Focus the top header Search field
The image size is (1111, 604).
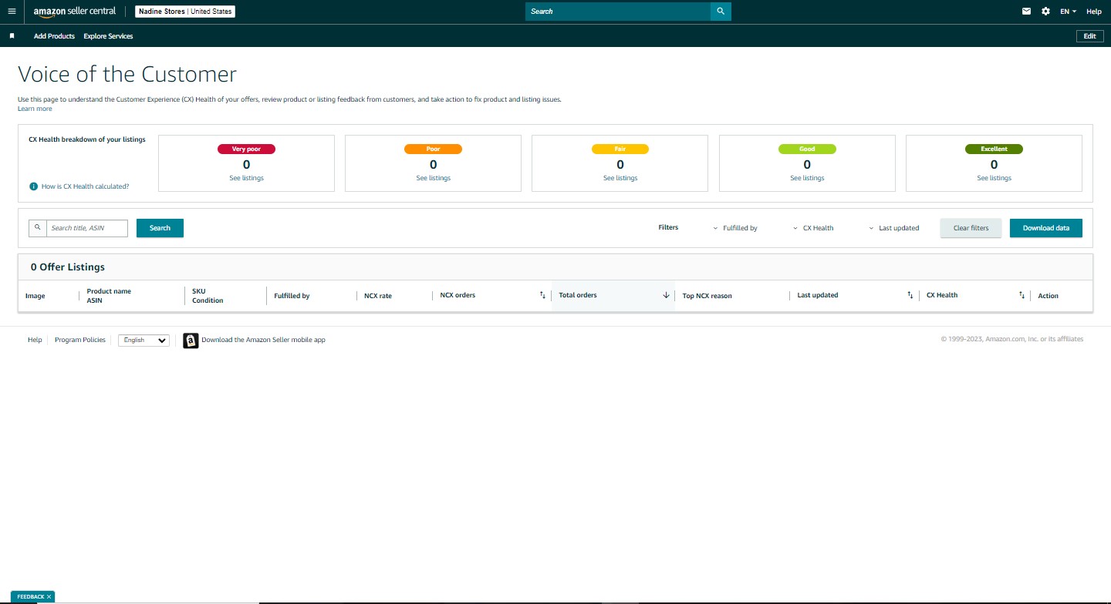[617, 12]
